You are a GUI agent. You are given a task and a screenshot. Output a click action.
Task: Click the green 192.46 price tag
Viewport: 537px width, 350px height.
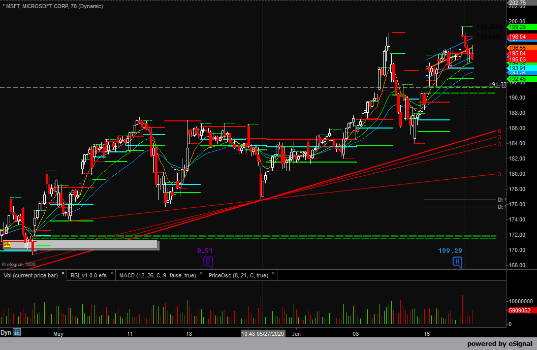click(x=521, y=79)
